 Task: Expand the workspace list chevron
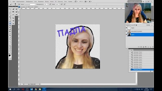point(143,2)
